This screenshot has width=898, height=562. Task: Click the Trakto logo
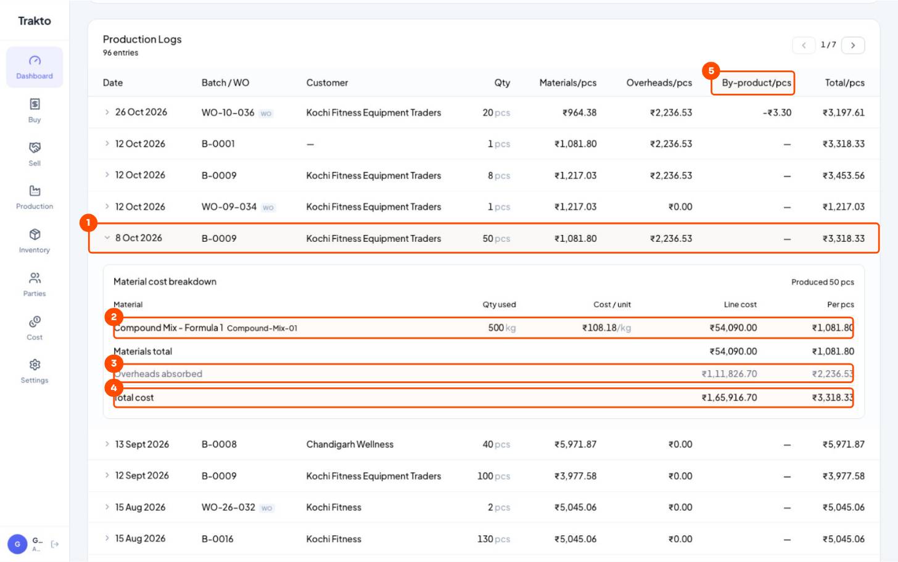point(35,21)
